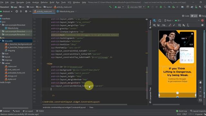The width and height of the screenshot is (206, 116).
Task: Open the default margins 0dp dropdown
Action: 164,25
